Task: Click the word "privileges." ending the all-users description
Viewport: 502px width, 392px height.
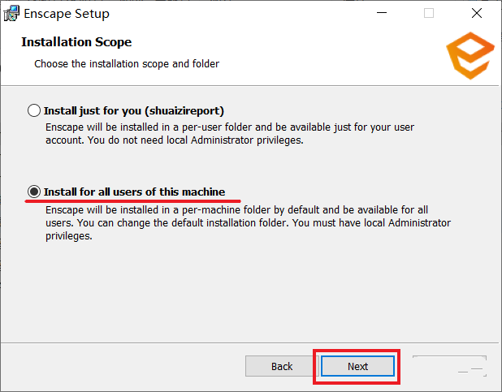Action: [x=69, y=236]
